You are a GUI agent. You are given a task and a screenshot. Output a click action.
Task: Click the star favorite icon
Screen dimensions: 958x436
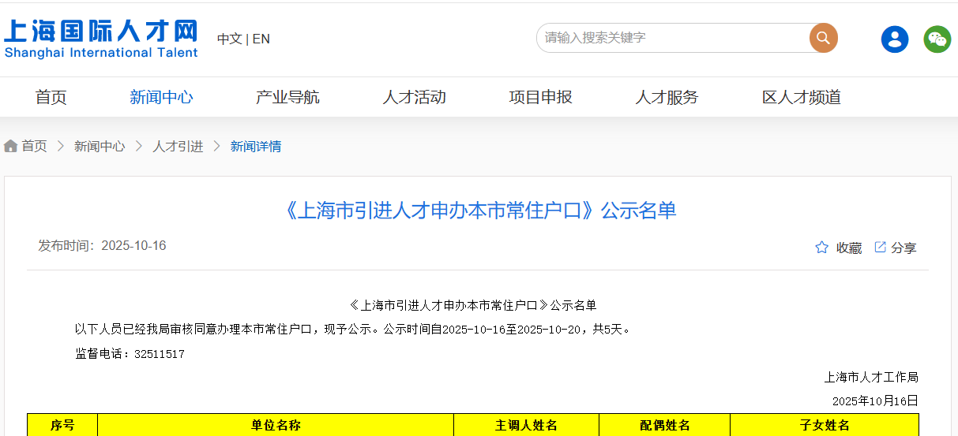click(821, 248)
